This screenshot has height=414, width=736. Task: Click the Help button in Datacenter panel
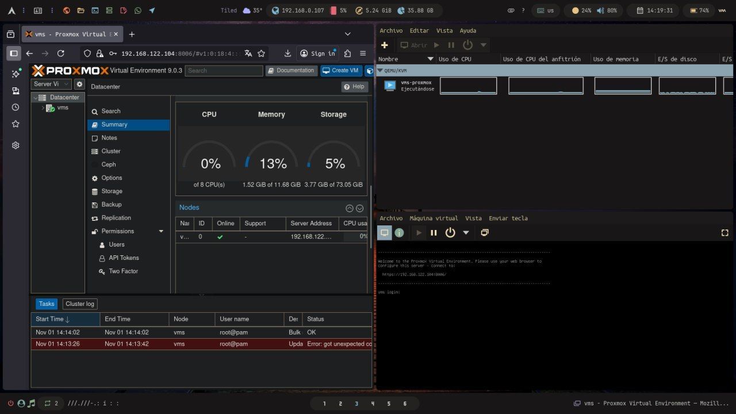point(354,87)
